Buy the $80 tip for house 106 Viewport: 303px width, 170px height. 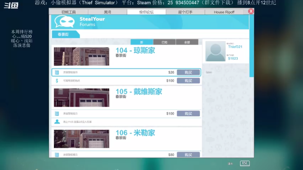click(188, 154)
